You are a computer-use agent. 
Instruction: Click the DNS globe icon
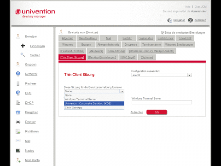[x=18, y=93]
